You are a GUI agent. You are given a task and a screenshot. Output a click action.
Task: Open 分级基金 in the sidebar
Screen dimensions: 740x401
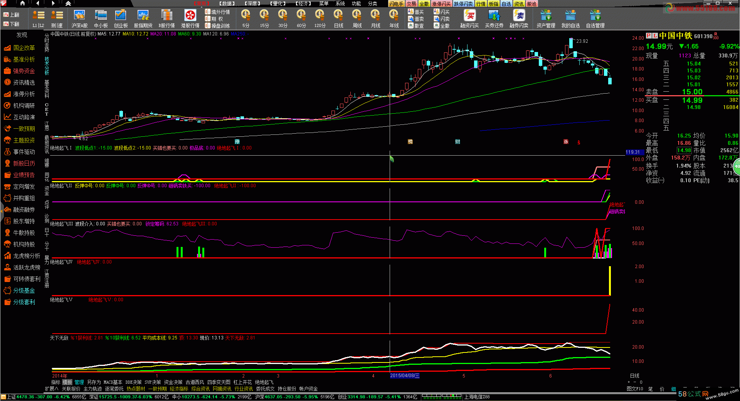19,290
